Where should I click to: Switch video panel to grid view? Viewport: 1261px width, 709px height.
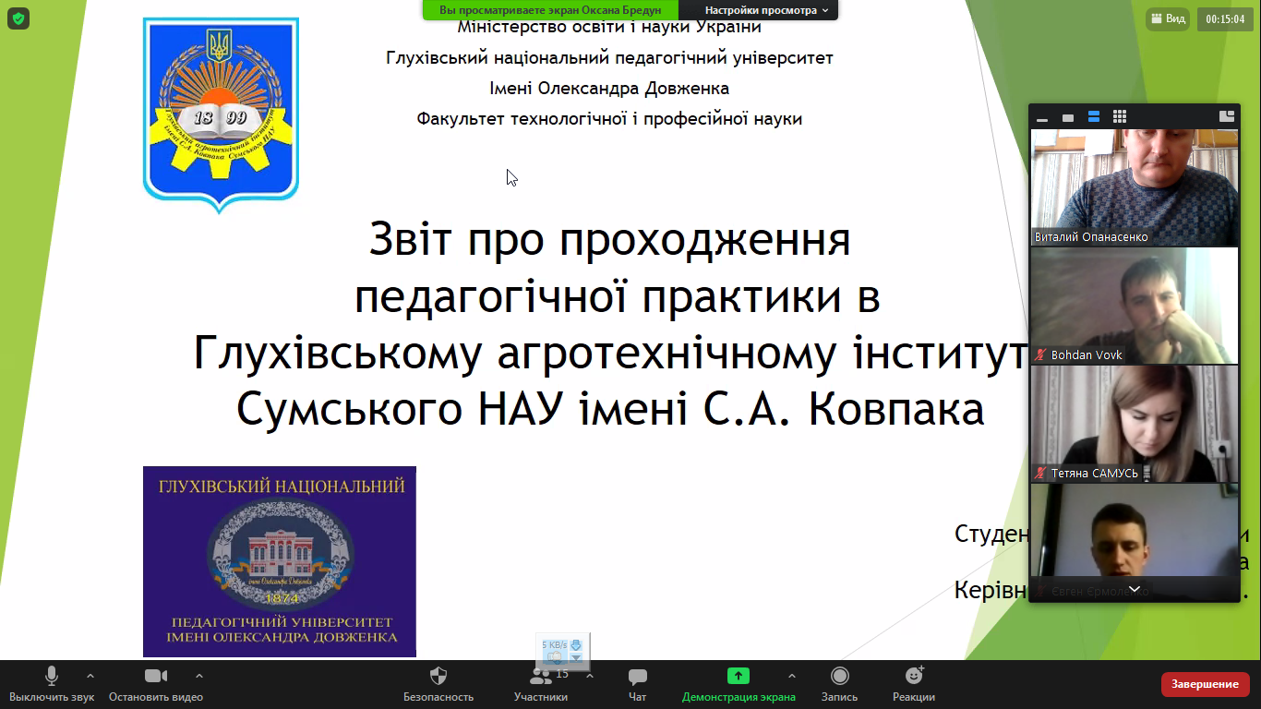(x=1120, y=117)
